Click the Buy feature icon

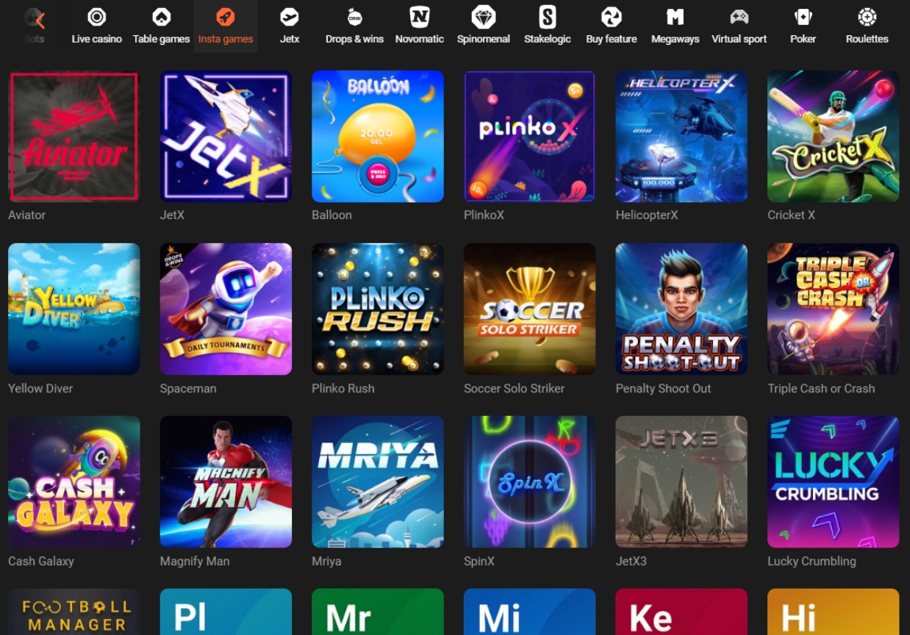coord(612,17)
